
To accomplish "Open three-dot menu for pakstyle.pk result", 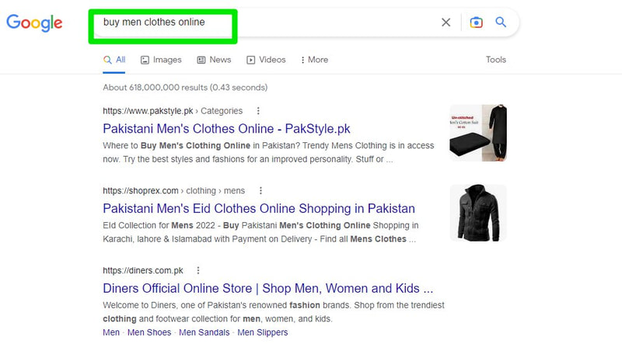I will click(259, 111).
